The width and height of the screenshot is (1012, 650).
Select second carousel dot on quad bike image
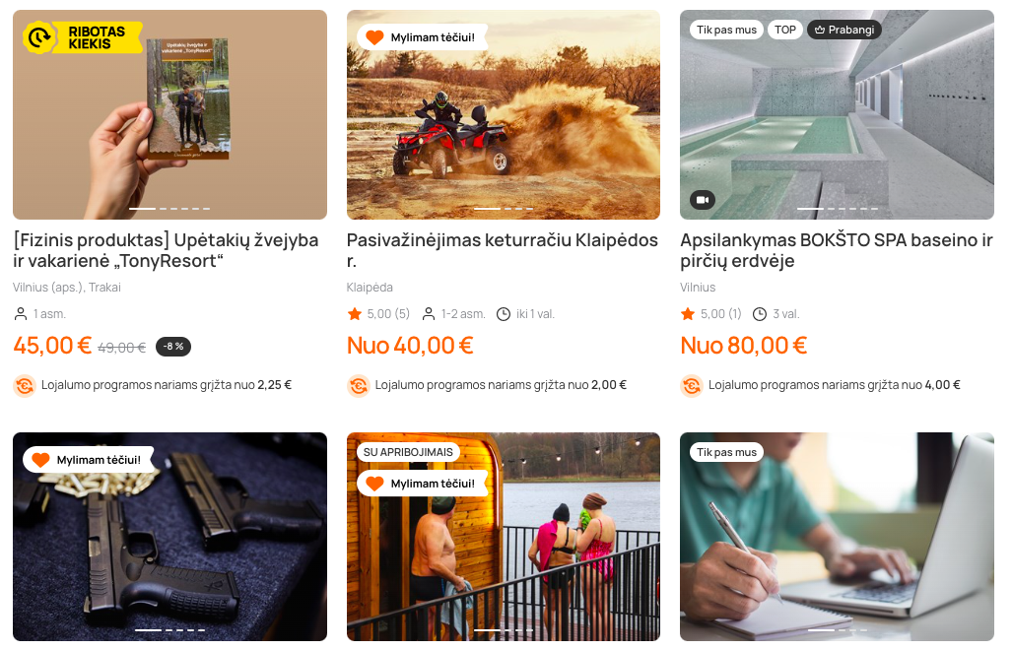point(508,208)
